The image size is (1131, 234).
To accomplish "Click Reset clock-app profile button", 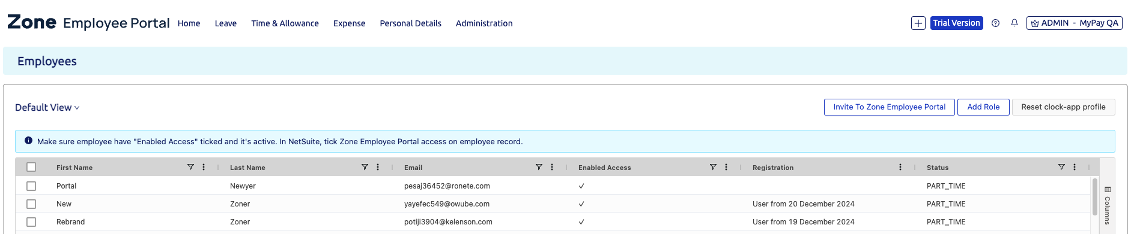I will 1063,107.
